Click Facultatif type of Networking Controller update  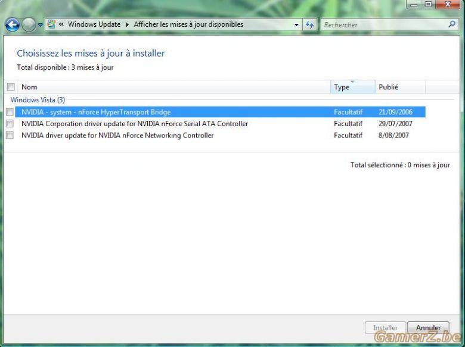click(348, 135)
